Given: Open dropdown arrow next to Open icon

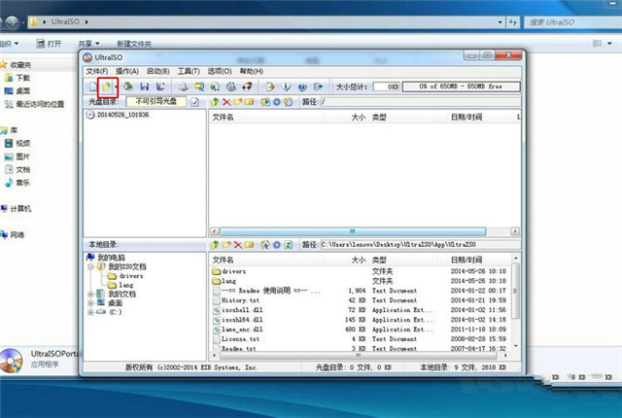Looking at the screenshot, I should pos(116,86).
